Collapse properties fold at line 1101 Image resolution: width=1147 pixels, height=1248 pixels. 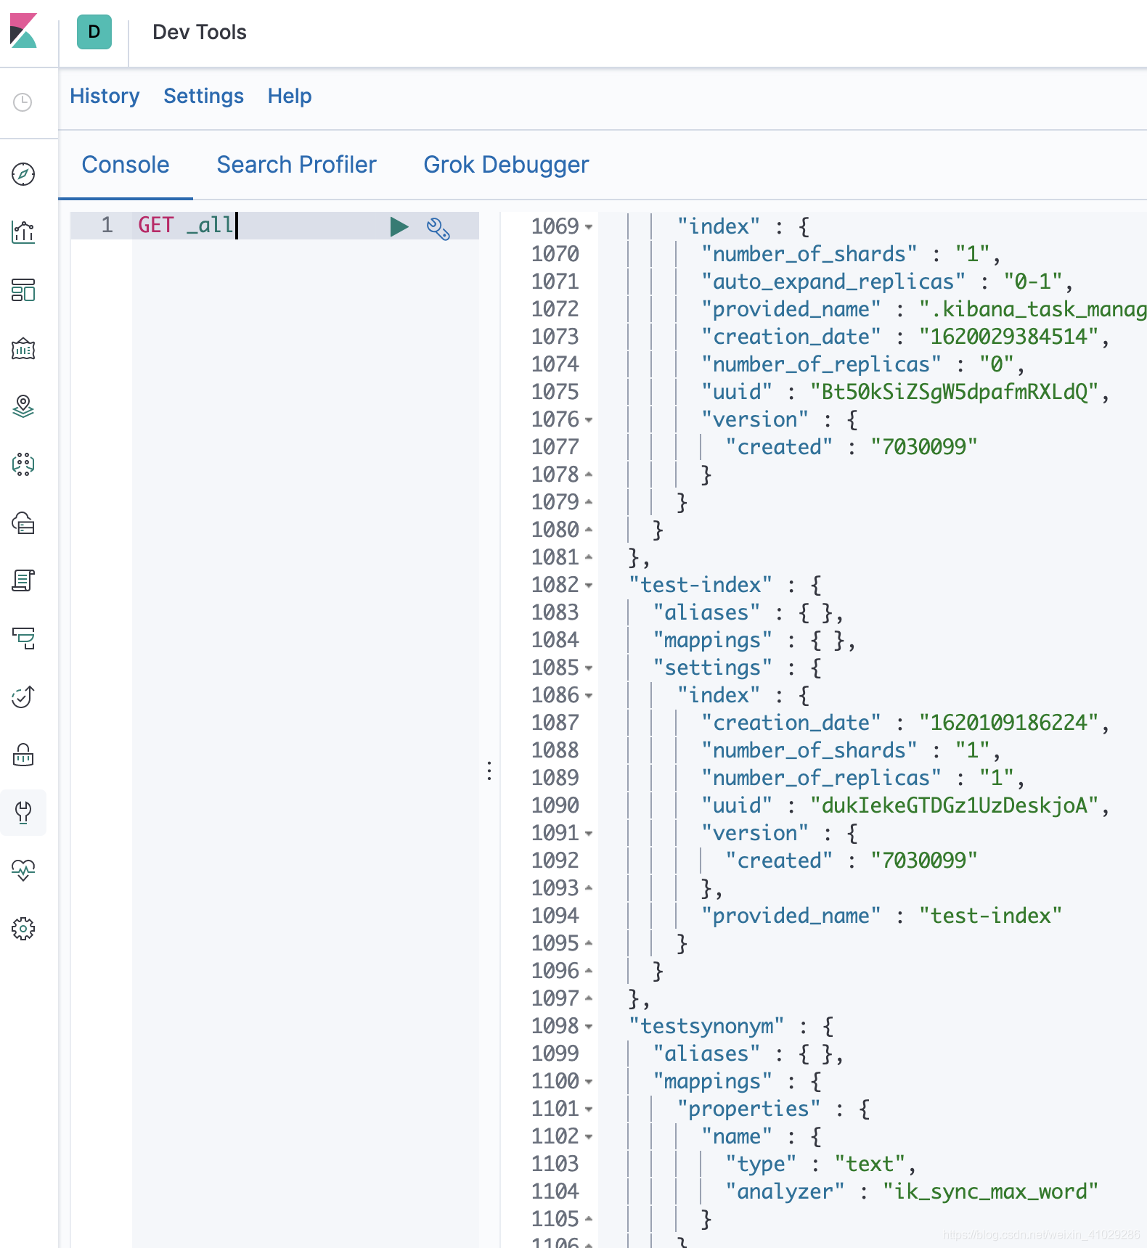coord(589,1109)
